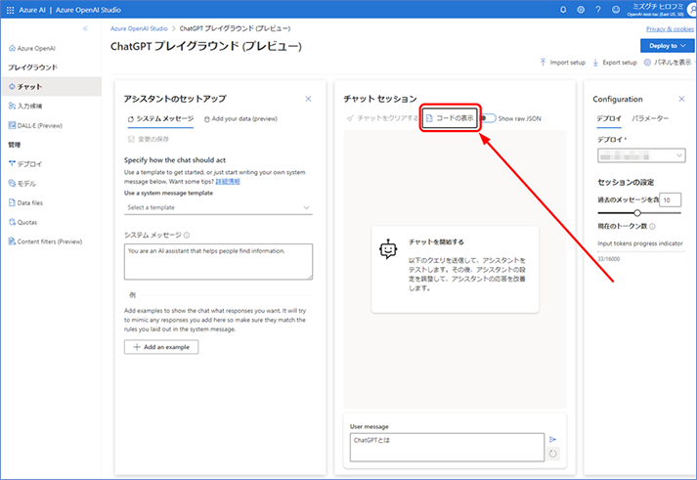This screenshot has height=480, width=697.
Task: Open the デプロイ deployment dropdown
Action: [x=641, y=155]
